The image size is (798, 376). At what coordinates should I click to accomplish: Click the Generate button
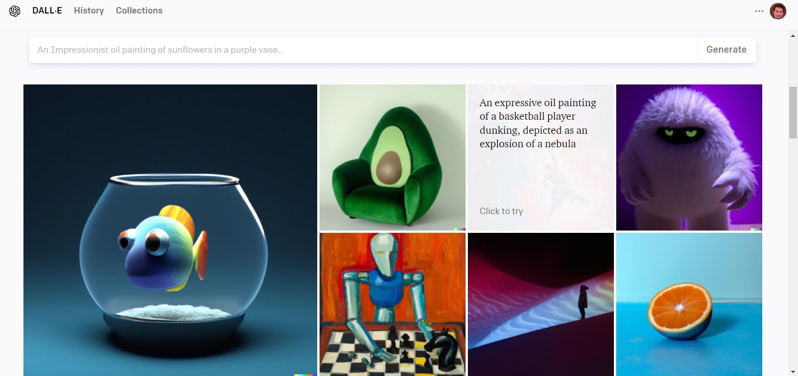[x=726, y=50]
